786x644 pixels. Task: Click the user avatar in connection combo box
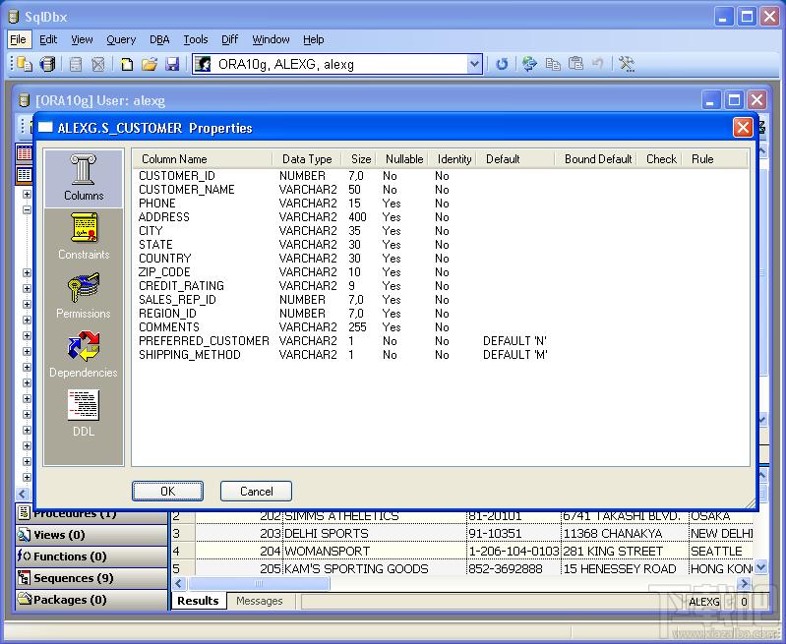[x=203, y=64]
